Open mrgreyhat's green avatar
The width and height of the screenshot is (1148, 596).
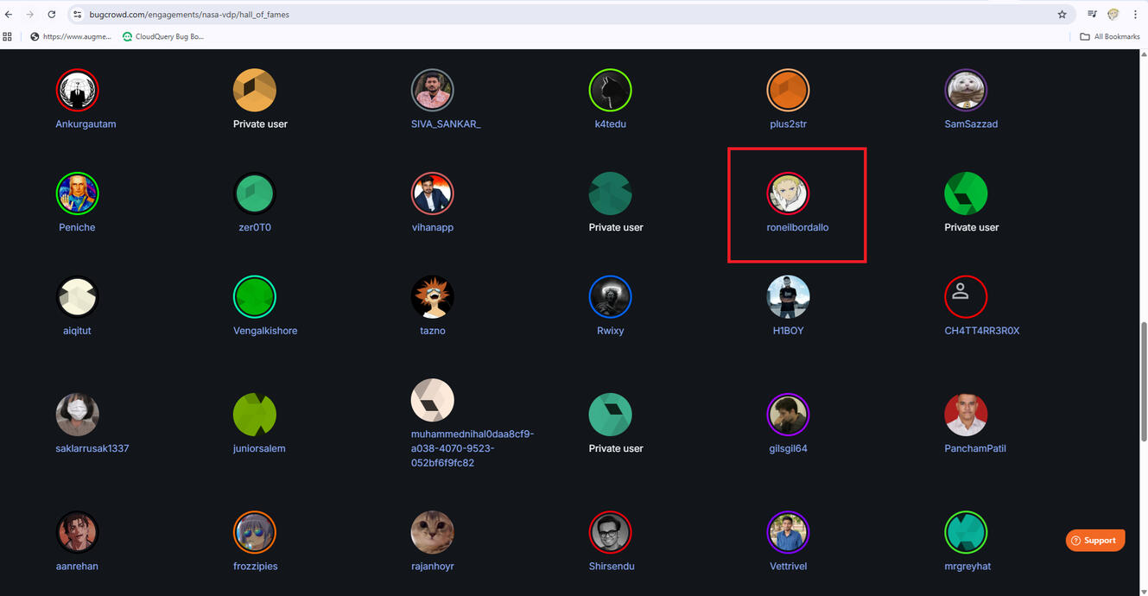coord(966,532)
